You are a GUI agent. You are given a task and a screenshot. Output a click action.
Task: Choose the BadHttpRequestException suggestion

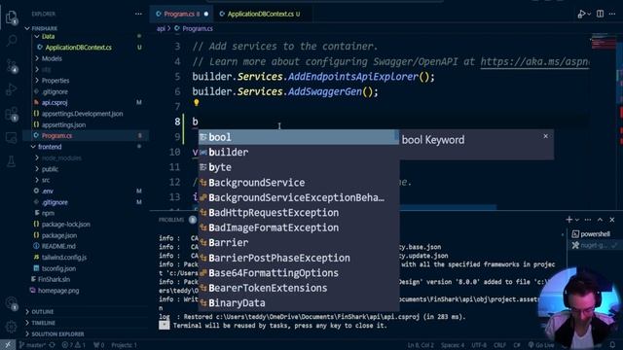point(299,213)
